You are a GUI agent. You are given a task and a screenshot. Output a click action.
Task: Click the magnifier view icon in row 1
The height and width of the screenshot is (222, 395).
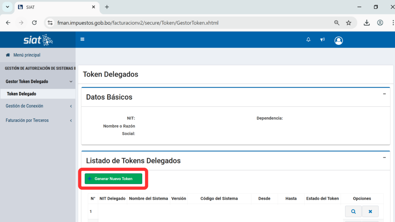click(x=353, y=211)
